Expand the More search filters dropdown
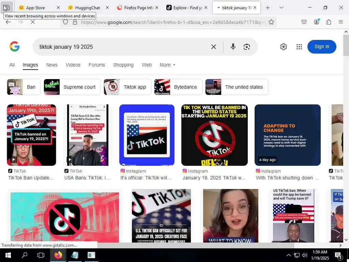Image resolution: width=349 pixels, height=262 pixels. (167, 65)
